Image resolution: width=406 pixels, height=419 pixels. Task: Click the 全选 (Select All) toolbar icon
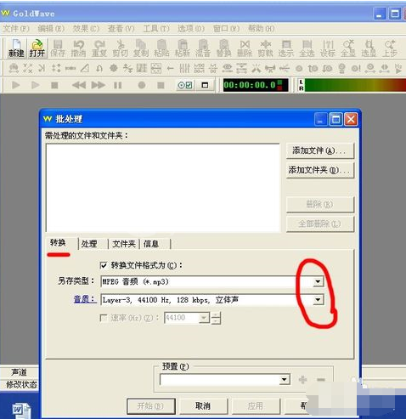click(307, 48)
